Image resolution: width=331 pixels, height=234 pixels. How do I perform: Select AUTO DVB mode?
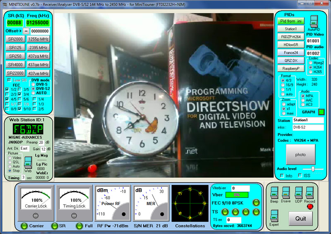[33, 93]
